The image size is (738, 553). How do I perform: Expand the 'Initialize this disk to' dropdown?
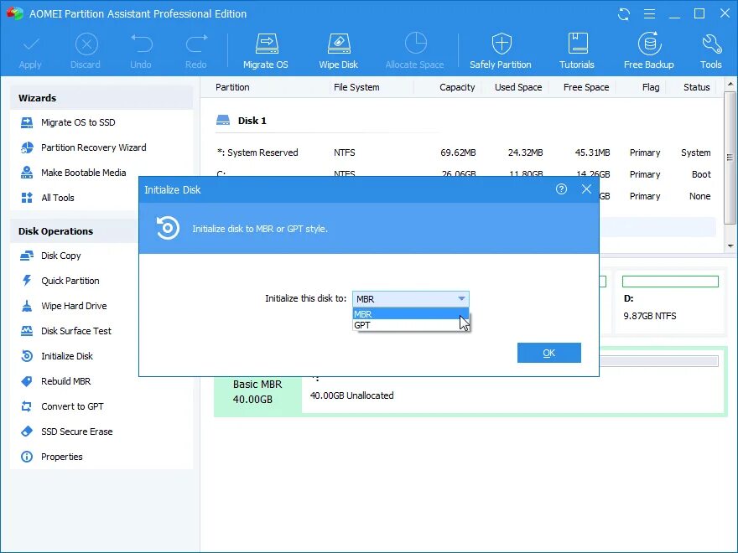[460, 299]
